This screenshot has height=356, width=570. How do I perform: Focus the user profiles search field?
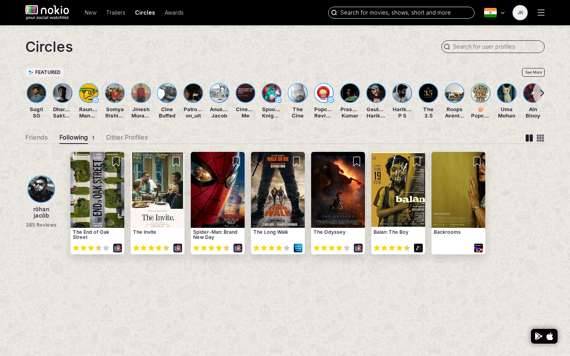click(x=493, y=47)
